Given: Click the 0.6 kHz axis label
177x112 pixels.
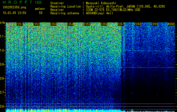Looking at the screenshot, I should point(2,106).
